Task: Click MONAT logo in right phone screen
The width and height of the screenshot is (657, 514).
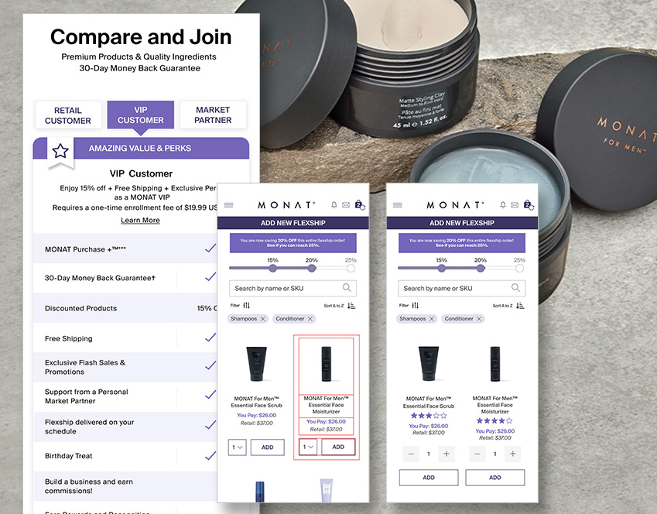Action: 455,205
